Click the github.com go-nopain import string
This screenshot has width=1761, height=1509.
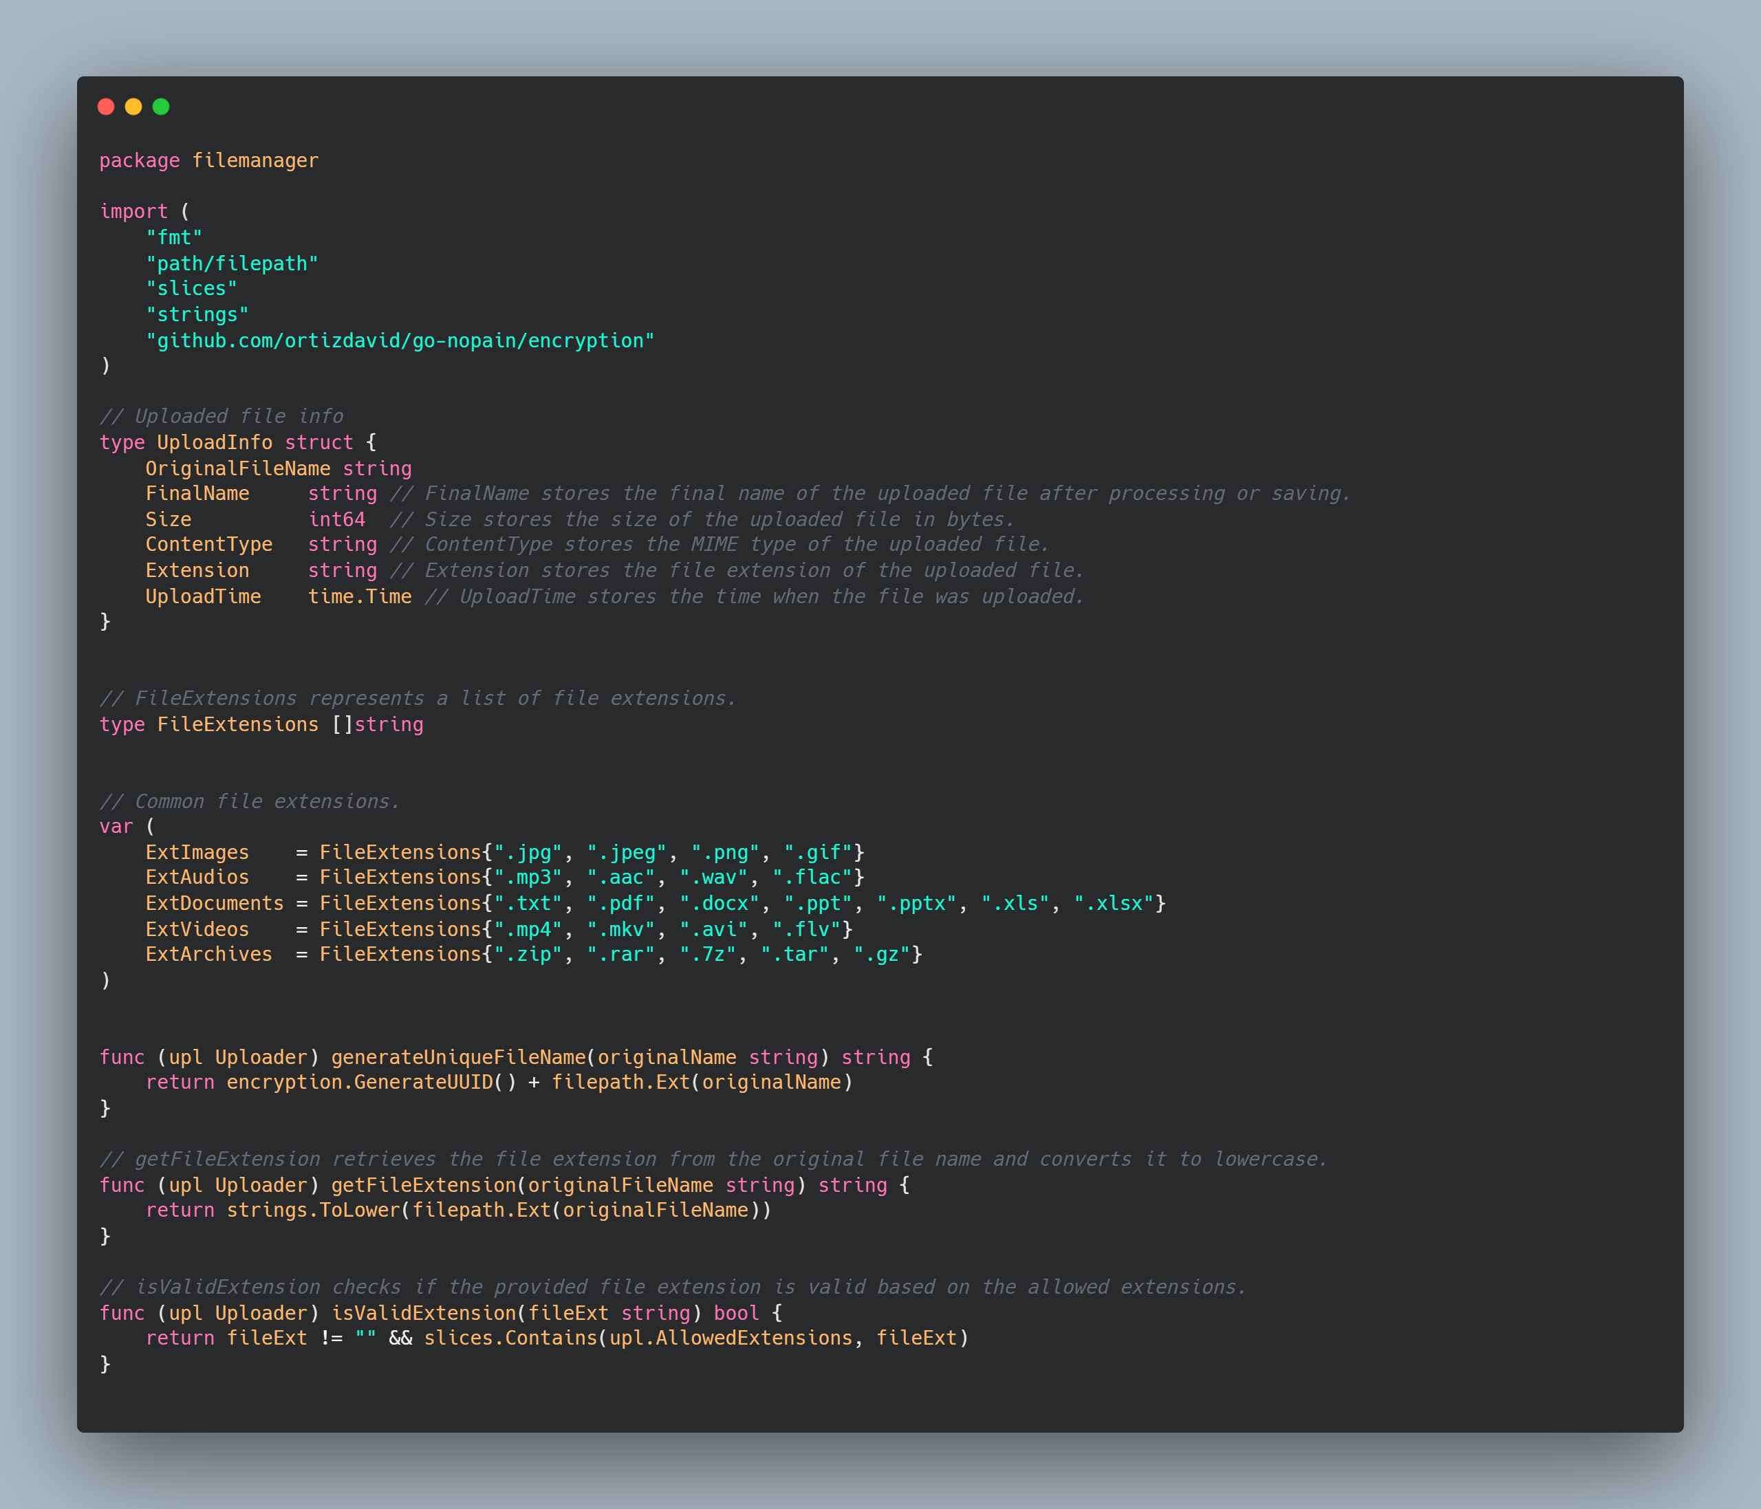[x=400, y=340]
